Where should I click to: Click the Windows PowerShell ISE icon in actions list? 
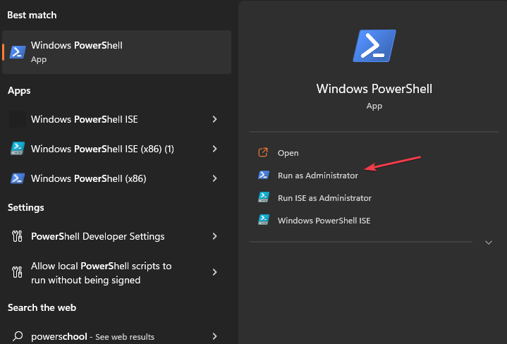point(264,220)
